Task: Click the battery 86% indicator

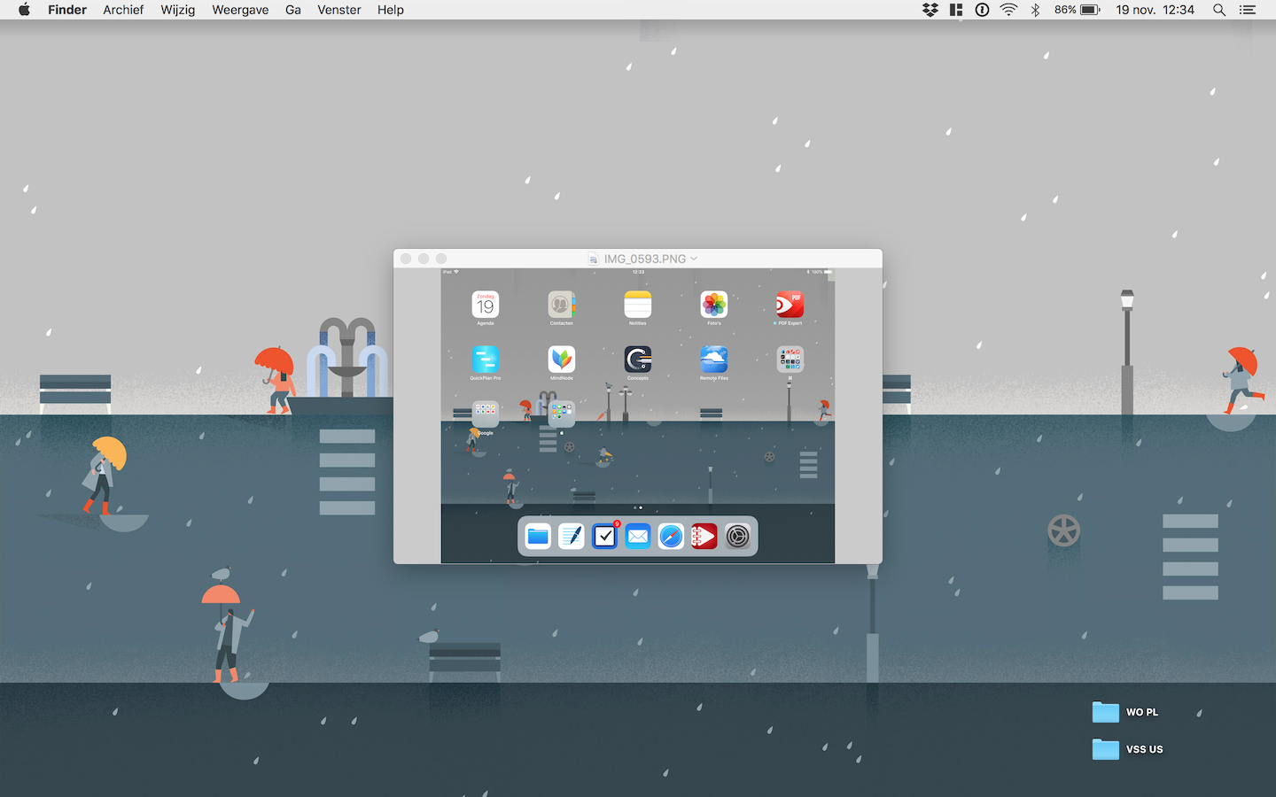Action: pyautogui.click(x=1078, y=10)
